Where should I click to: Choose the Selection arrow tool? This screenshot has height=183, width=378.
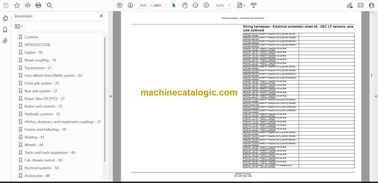(174, 5)
